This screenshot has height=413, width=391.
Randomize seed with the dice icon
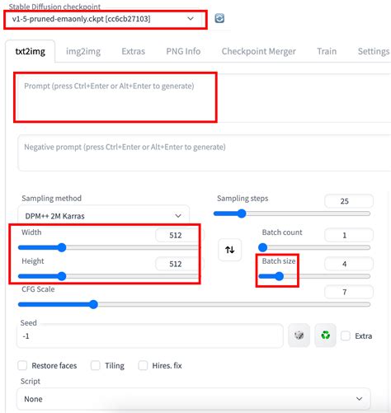tap(299, 336)
